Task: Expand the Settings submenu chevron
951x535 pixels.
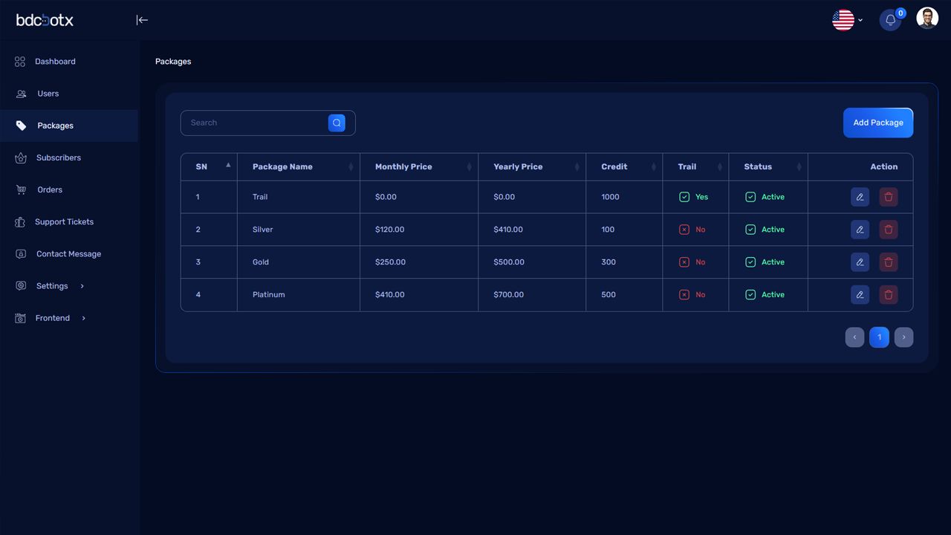Action: [x=82, y=286]
